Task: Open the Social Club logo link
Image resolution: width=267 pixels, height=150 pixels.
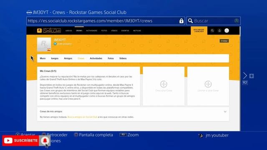Action: click(52, 30)
